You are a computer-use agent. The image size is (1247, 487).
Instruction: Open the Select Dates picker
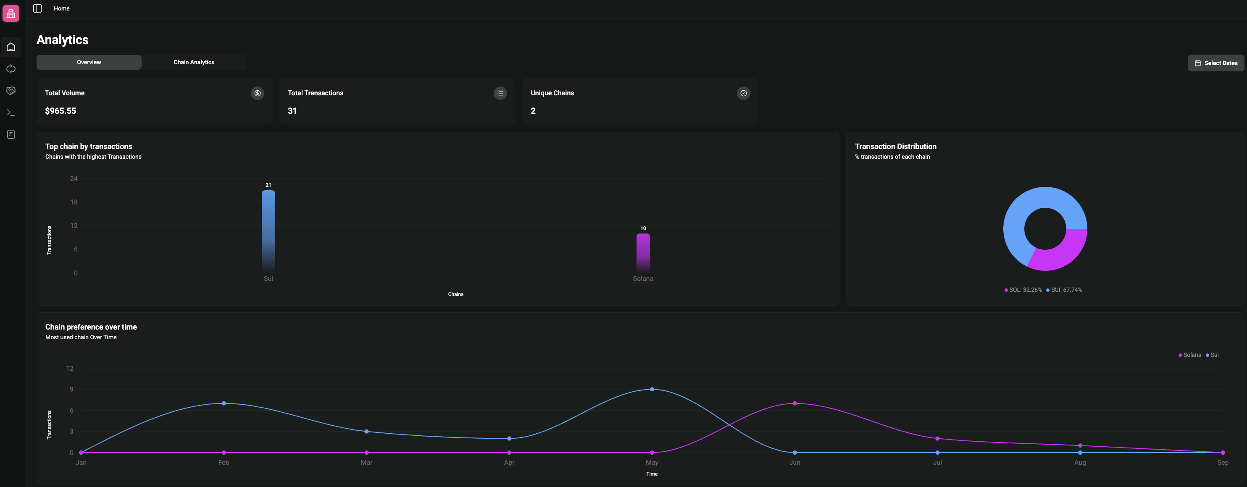(x=1215, y=63)
